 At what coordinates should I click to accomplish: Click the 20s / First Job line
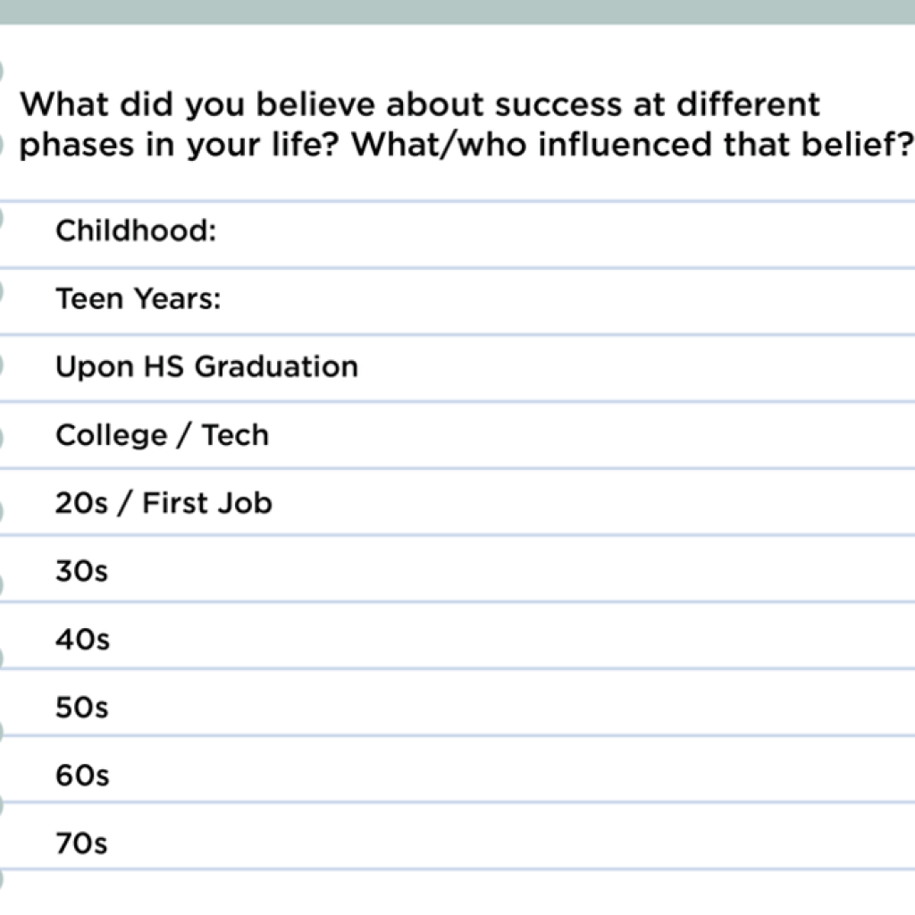pyautogui.click(x=457, y=502)
